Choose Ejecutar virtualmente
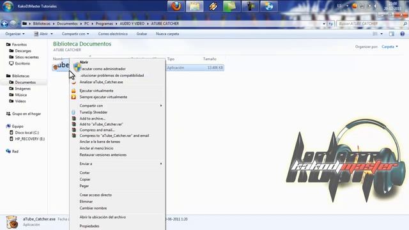Image resolution: width=409 pixels, height=230 pixels. click(x=96, y=91)
